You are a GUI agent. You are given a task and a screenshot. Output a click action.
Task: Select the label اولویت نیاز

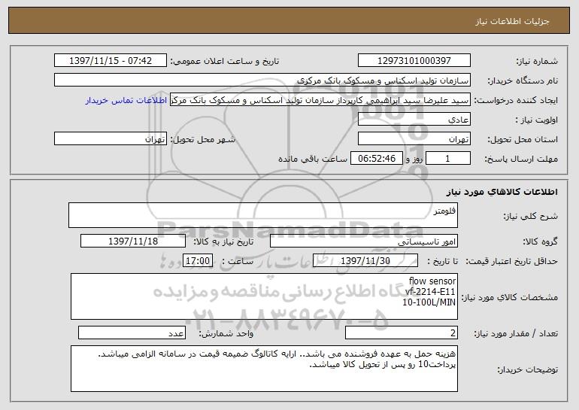click(537, 120)
